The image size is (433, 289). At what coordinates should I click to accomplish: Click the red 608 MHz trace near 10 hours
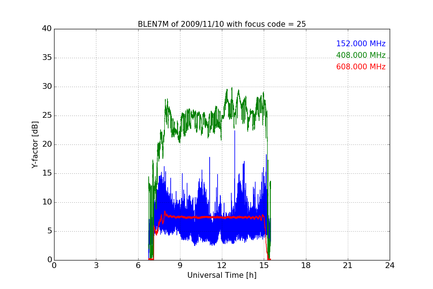pyautogui.click(x=194, y=217)
